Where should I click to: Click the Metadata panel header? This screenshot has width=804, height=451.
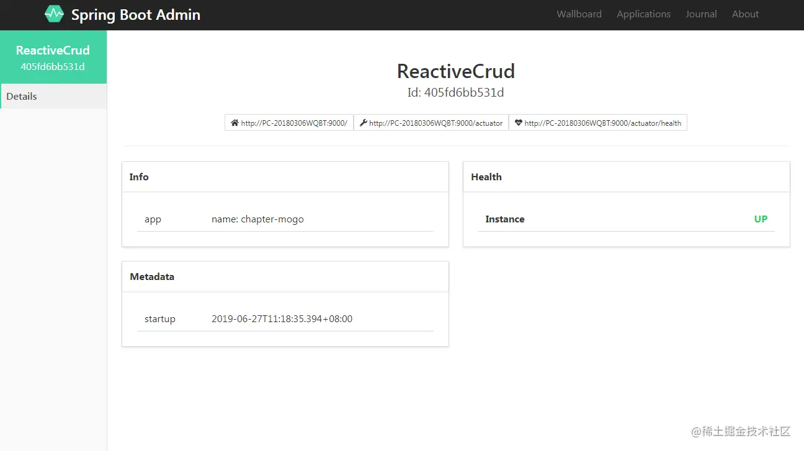285,277
